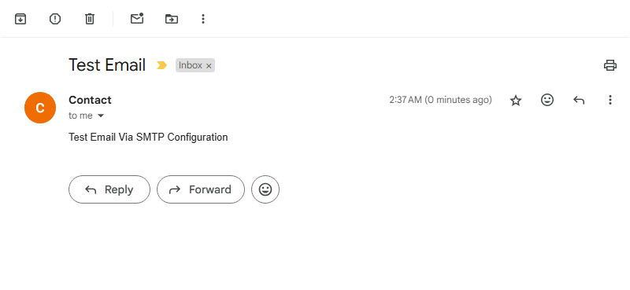Archive this email using the toolbar icon
The image size is (630, 290).
click(x=20, y=19)
